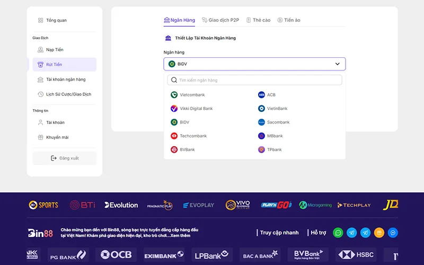Click the green chat support icon
The width and height of the screenshot is (424, 265).
click(x=338, y=233)
